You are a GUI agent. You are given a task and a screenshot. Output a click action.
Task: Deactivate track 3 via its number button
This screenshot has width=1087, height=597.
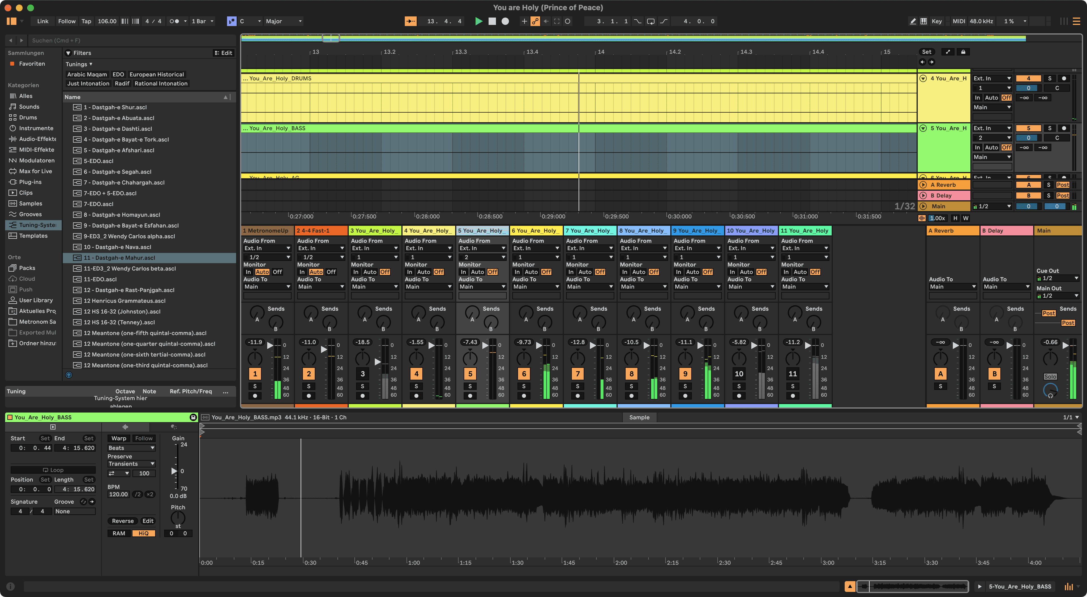coord(362,374)
